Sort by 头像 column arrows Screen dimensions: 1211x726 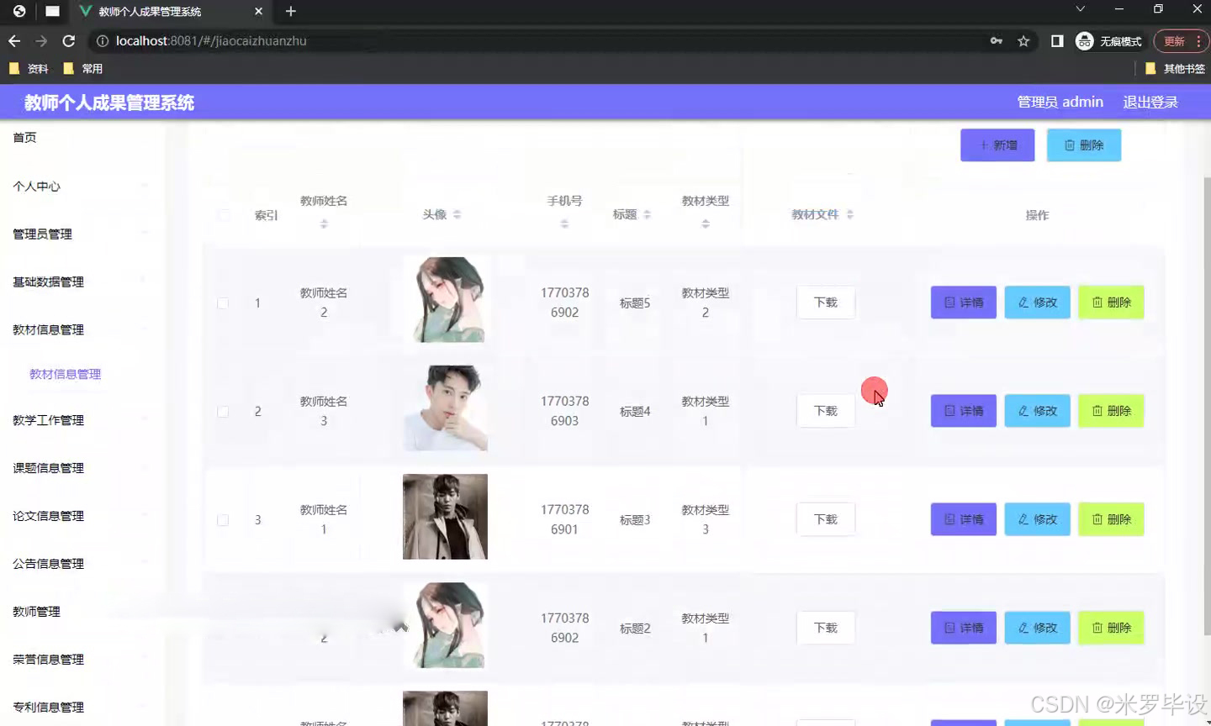point(457,215)
